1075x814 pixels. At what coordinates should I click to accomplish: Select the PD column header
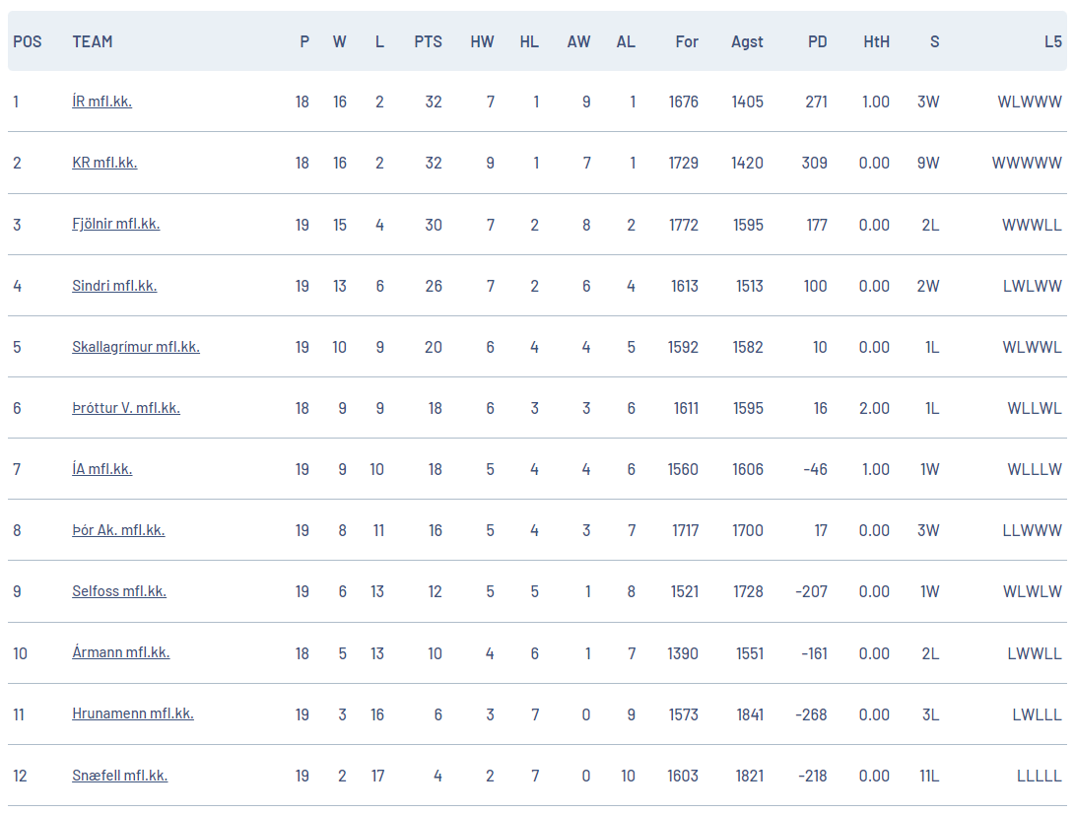click(x=817, y=41)
